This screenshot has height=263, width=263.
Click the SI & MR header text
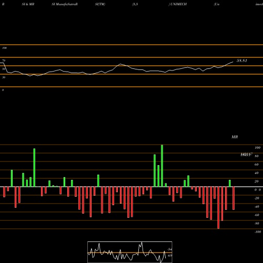coord(28,4)
